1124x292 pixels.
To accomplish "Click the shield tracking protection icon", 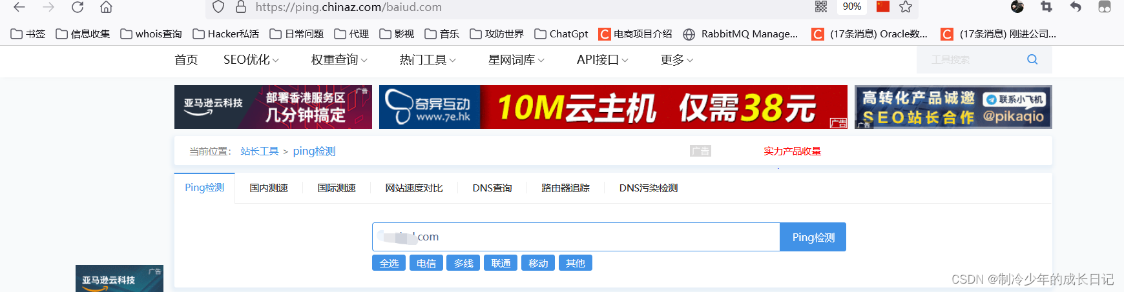I will (218, 7).
